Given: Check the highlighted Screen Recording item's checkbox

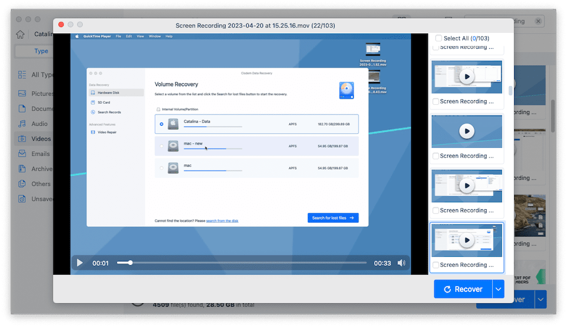Looking at the screenshot, I should 436,265.
